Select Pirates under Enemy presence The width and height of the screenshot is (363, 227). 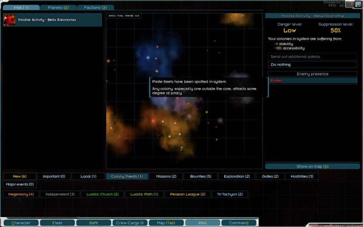(x=312, y=81)
